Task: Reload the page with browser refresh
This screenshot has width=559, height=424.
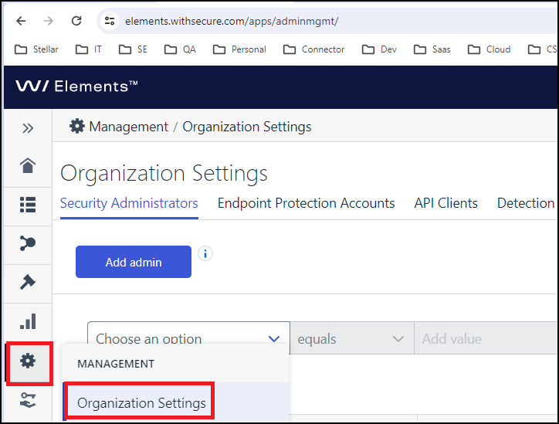Action: pos(76,21)
